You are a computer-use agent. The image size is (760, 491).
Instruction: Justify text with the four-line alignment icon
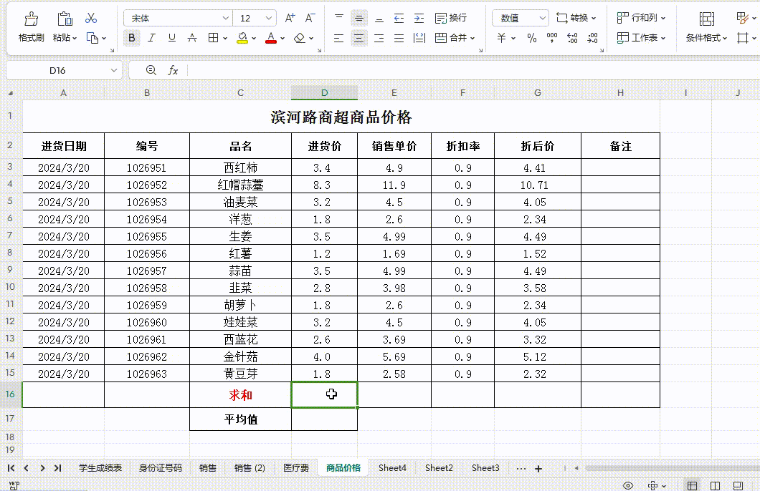tap(399, 38)
